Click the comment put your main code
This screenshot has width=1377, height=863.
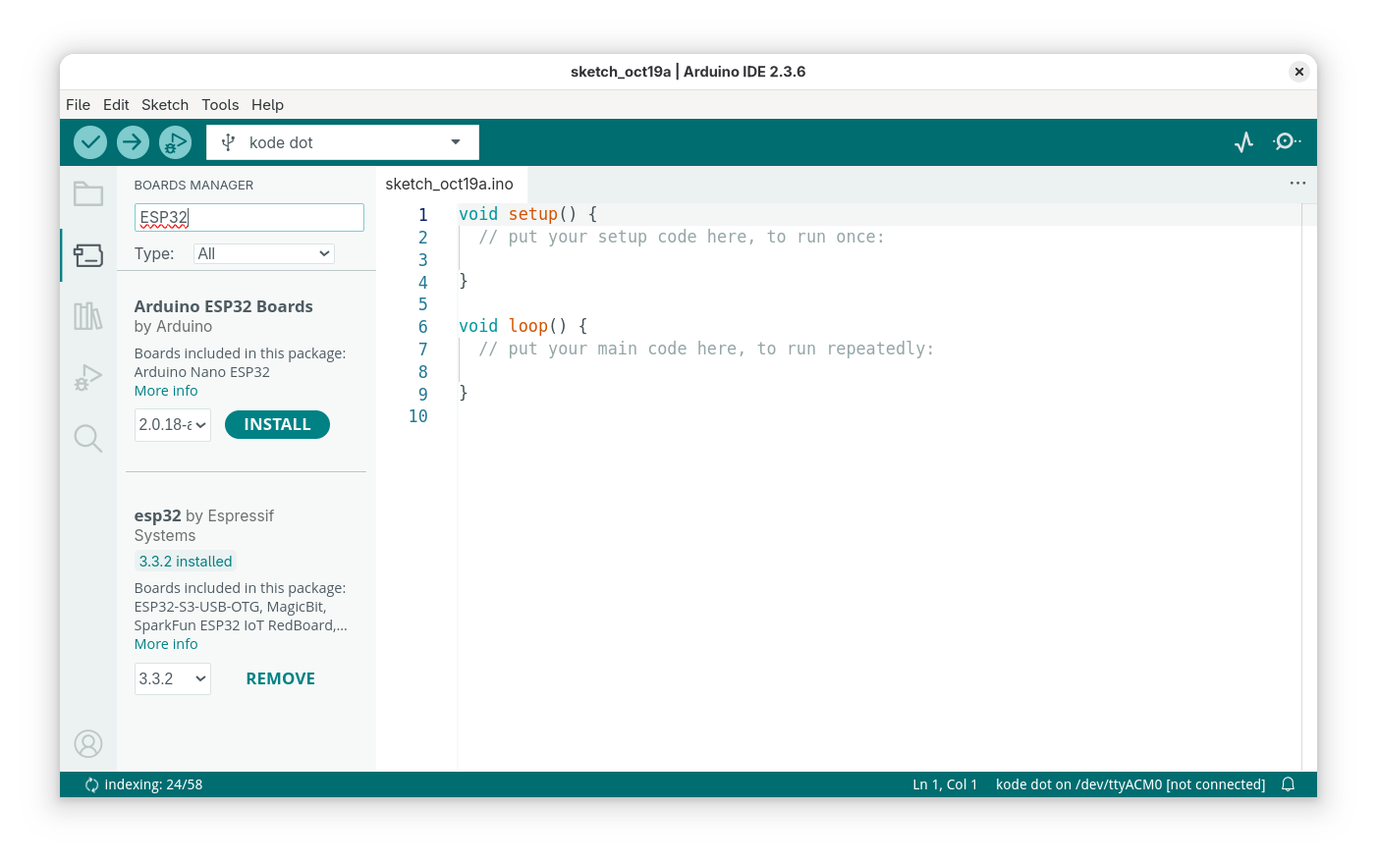tap(706, 349)
